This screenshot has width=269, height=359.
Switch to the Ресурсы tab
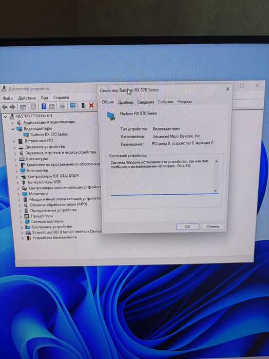[184, 101]
